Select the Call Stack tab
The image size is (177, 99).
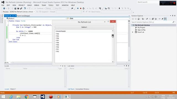(x=71, y=89)
